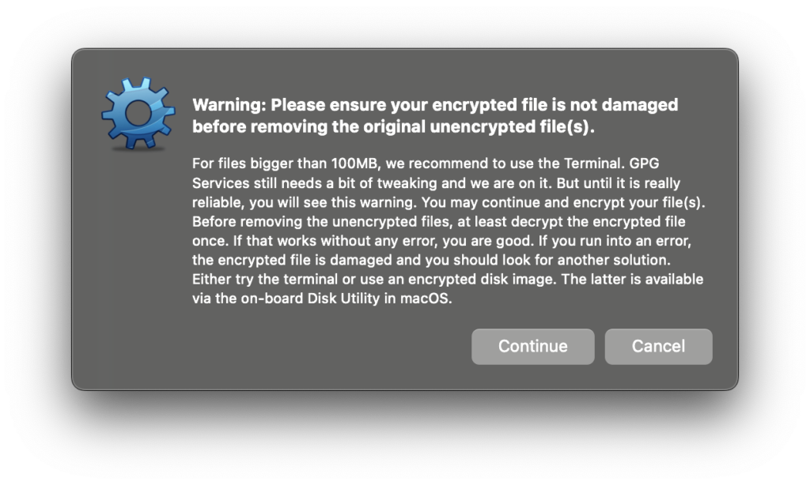
Task: Click the blue gear icon
Action: [138, 113]
